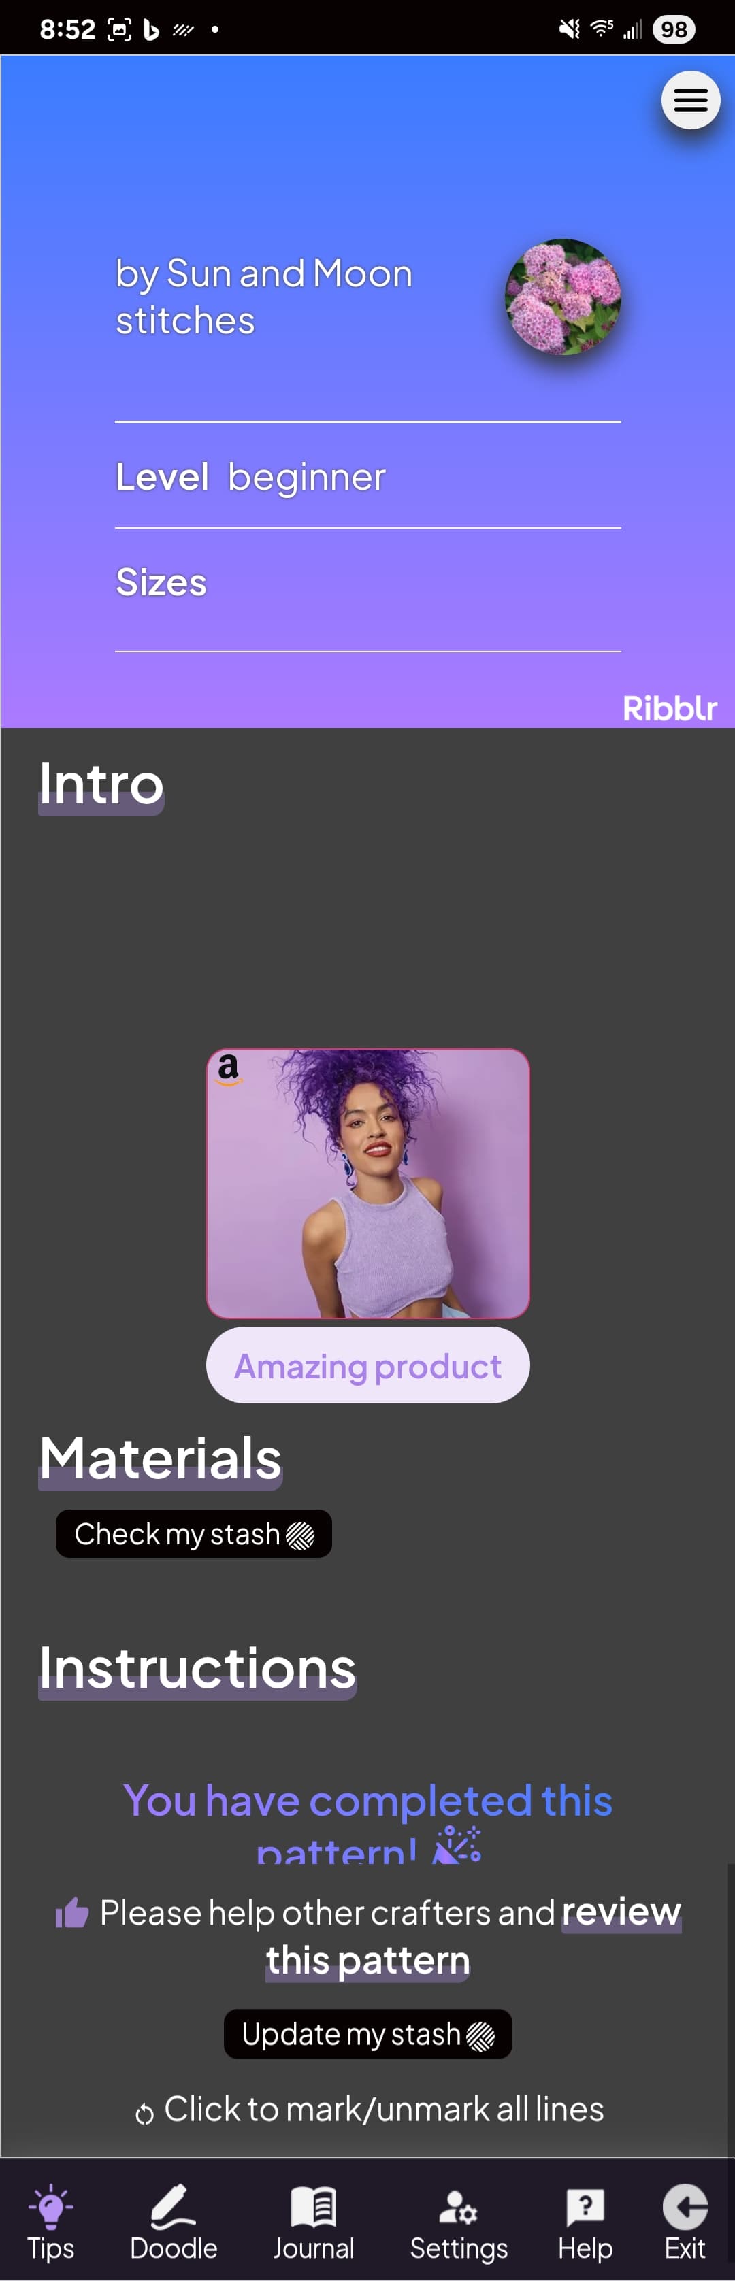Viewport: 735px width, 2281px height.
Task: Exit the pattern with arrow icon
Action: click(685, 2205)
